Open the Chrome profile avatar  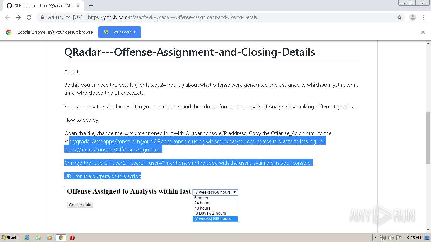click(x=413, y=17)
